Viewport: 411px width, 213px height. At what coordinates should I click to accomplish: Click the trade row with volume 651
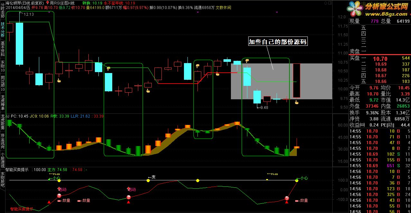[x=380, y=166]
